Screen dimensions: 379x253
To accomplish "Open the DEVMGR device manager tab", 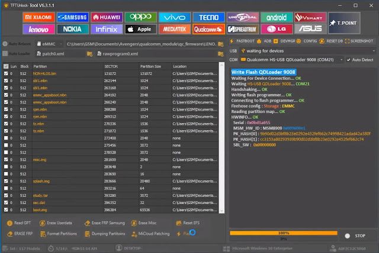I will 285,41.
